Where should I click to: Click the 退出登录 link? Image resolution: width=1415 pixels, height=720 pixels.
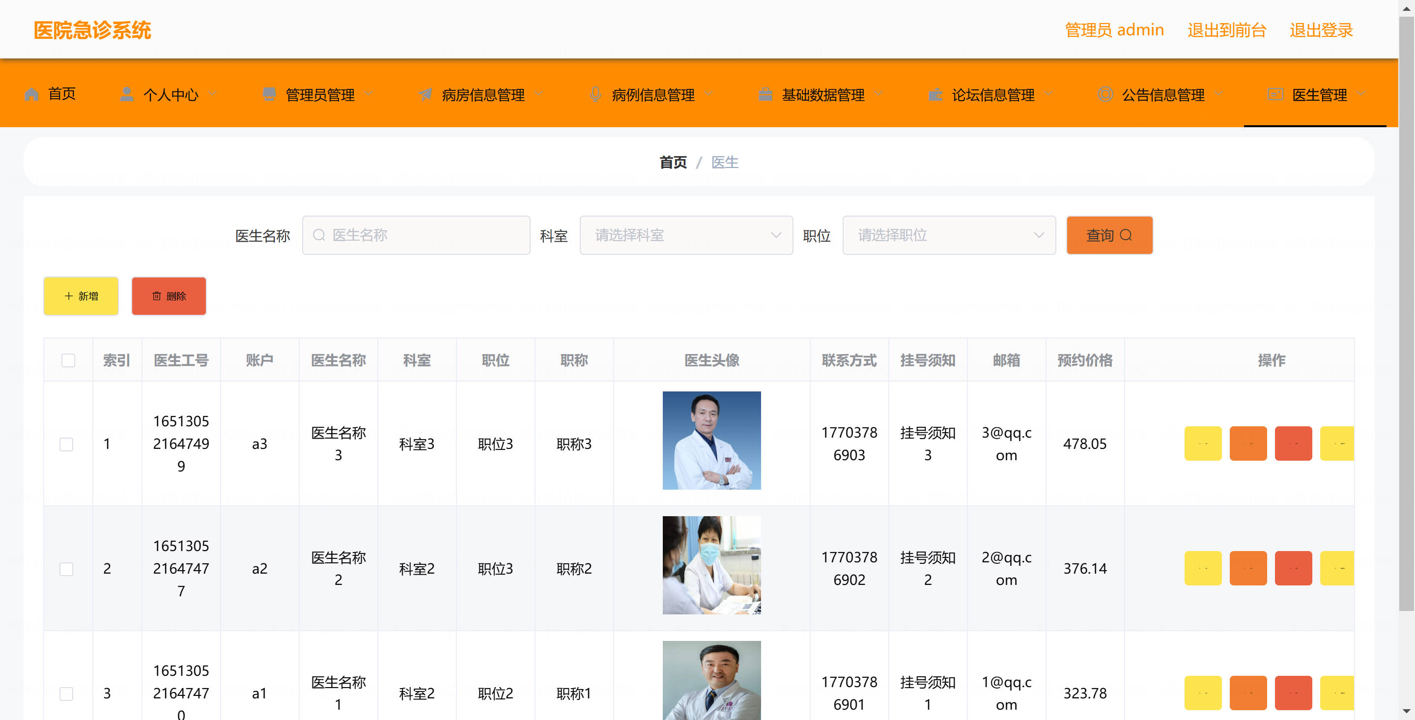pos(1321,29)
